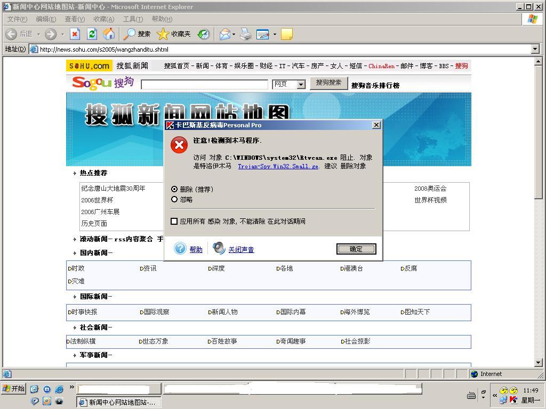Click the IE Forward arrow icon
This screenshot has height=409, width=546.
(51, 34)
